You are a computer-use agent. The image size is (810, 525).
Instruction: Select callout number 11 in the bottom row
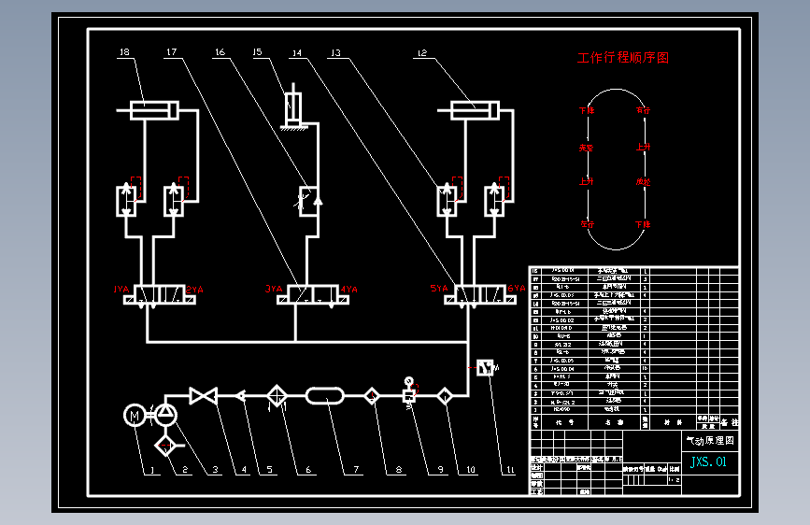510,470
